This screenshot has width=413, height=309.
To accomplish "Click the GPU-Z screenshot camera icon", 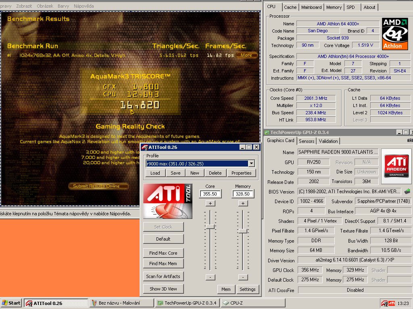I will click(x=410, y=140).
